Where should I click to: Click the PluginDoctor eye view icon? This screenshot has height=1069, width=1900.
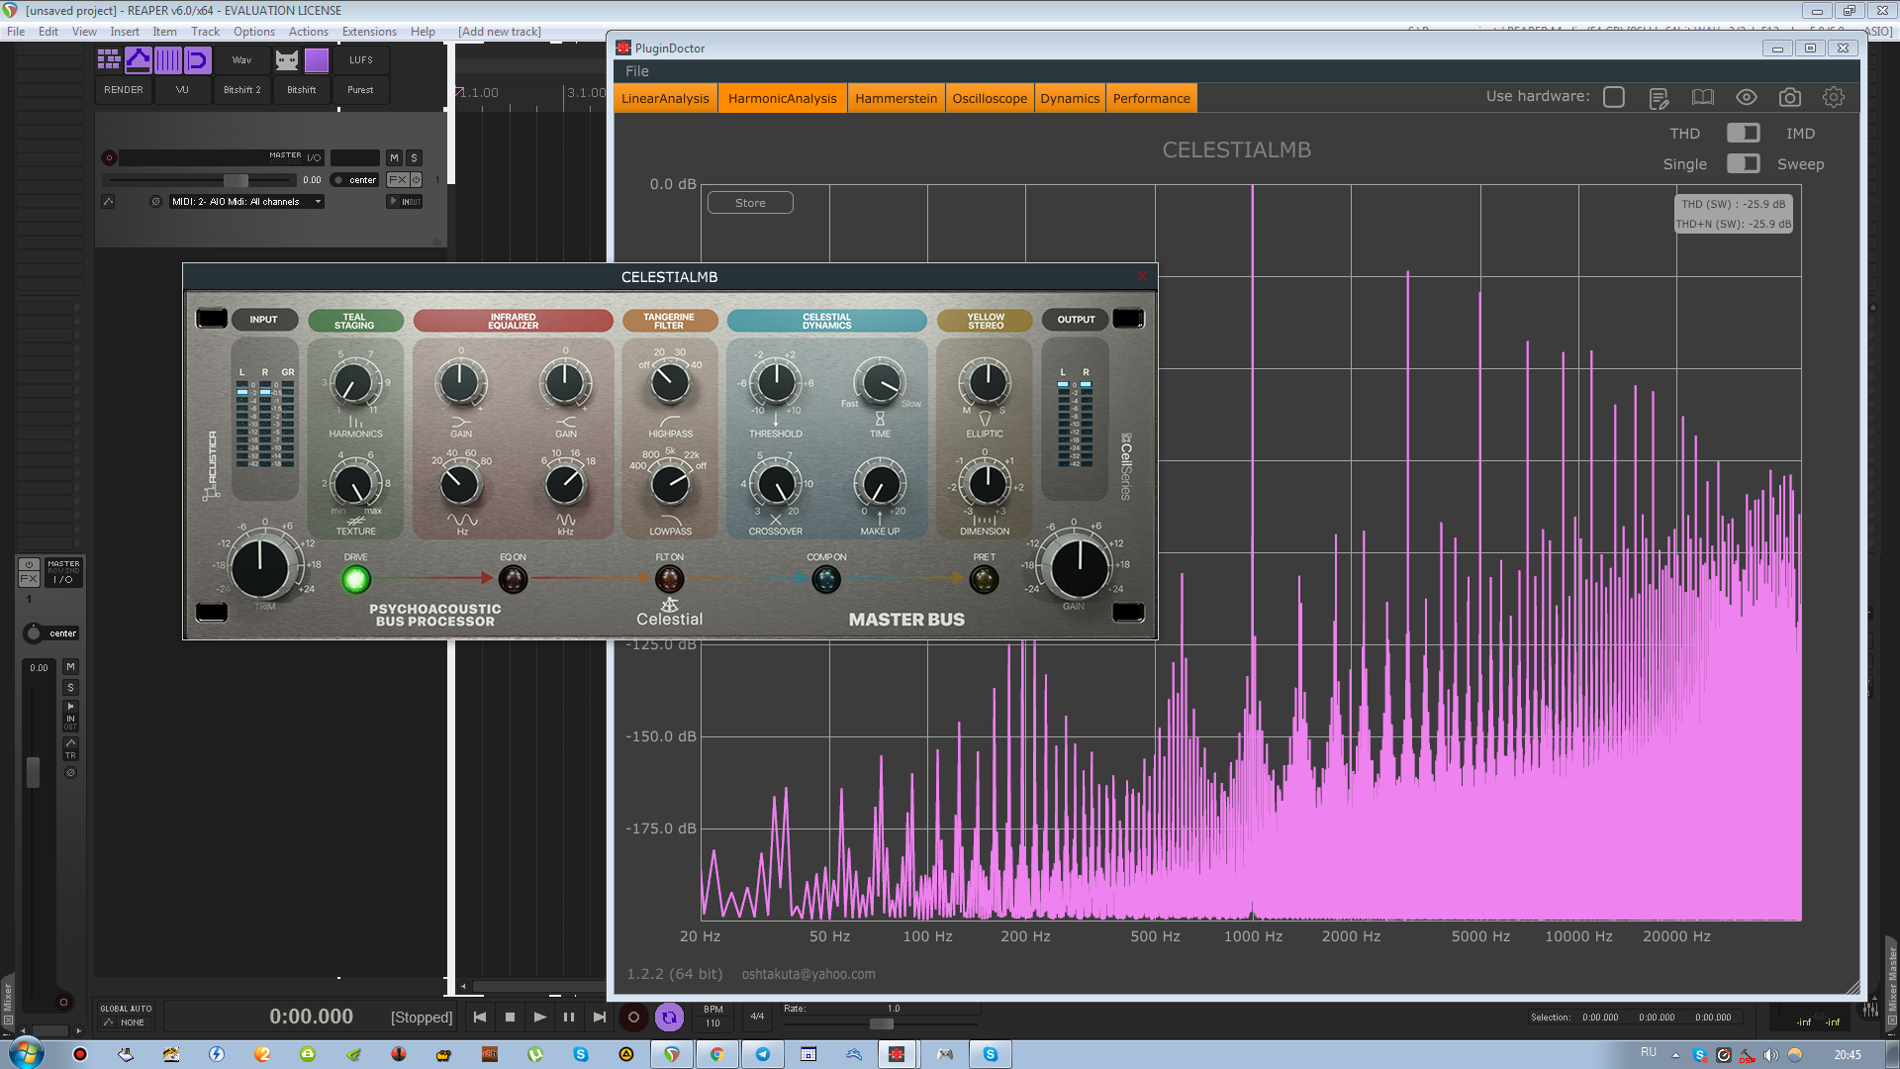pyautogui.click(x=1746, y=97)
